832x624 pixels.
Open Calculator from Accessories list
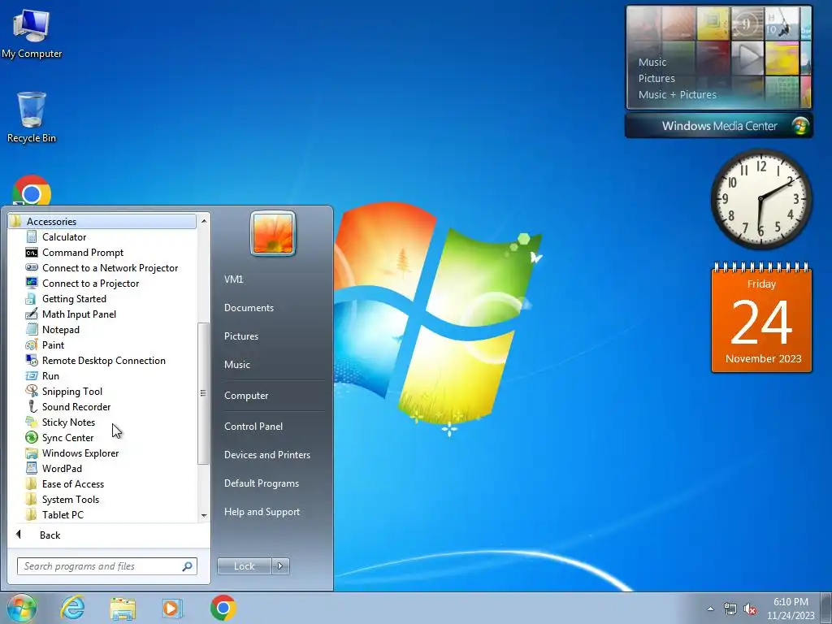[x=63, y=237]
